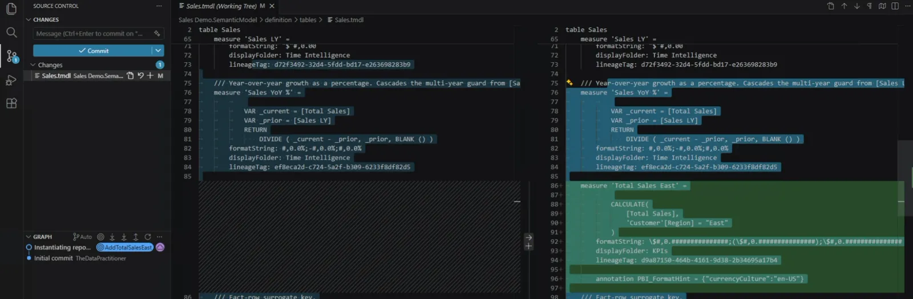Collapse the Changes file group
The width and height of the screenshot is (913, 299).
click(x=50, y=65)
